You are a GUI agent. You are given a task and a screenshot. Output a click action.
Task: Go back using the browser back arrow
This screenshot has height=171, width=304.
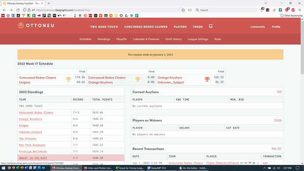pos(4,10)
